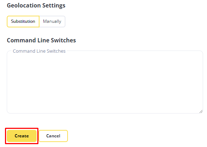Choose Substitution under Geolocation Settings
Viewport: 207px width, 147px height.
pyautogui.click(x=23, y=21)
